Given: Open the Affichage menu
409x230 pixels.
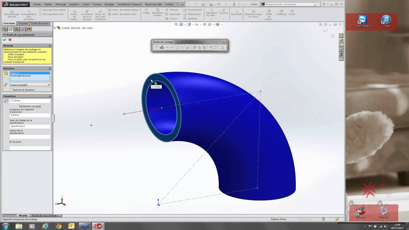Looking at the screenshot, I should pyautogui.click(x=61, y=4).
